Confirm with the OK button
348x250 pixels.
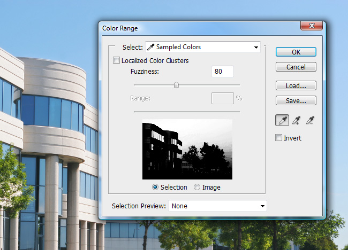point(296,52)
